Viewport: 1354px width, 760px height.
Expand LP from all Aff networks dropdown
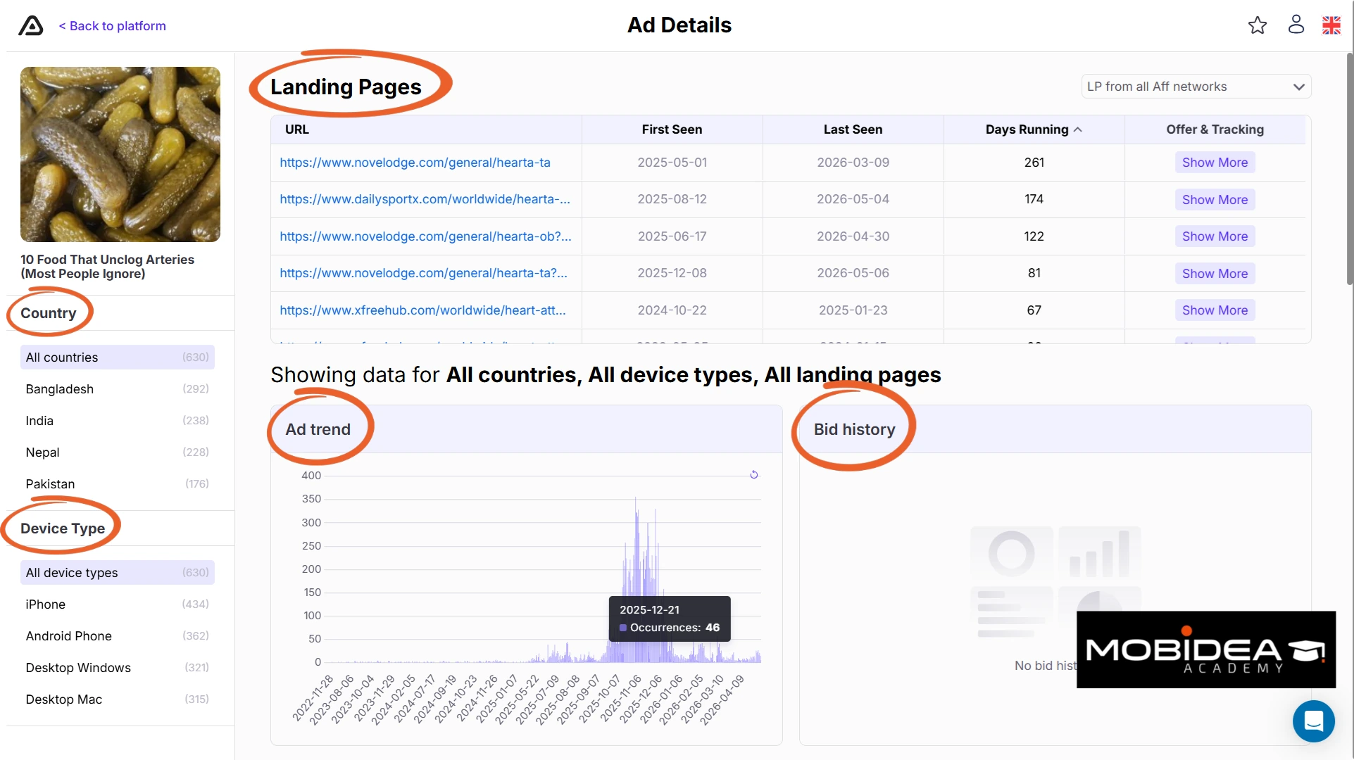1196,87
